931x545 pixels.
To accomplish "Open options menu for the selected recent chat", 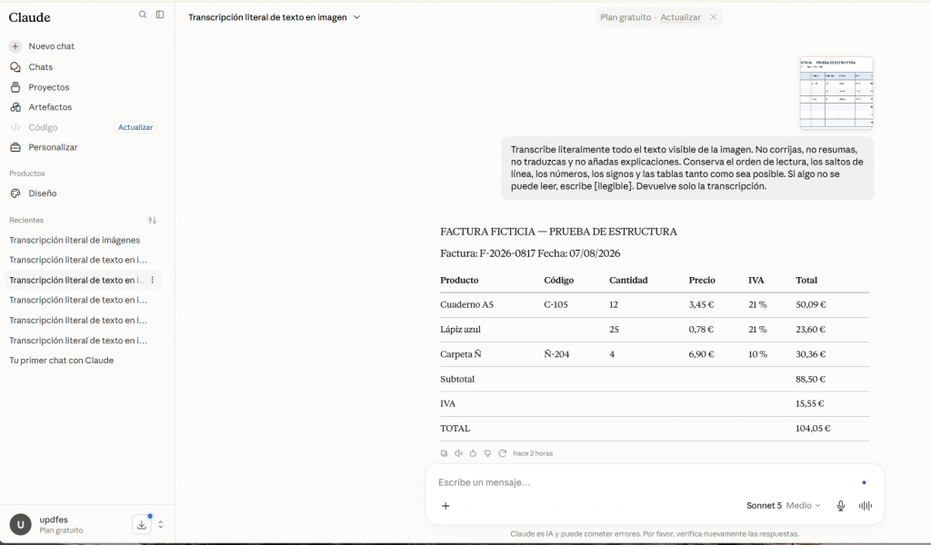I will 153,280.
